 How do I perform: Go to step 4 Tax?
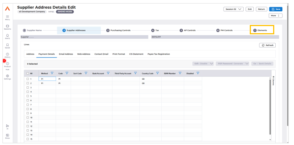pos(155,30)
